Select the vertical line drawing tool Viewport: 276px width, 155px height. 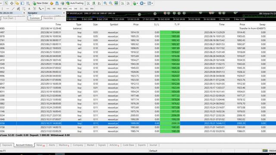point(2,9)
